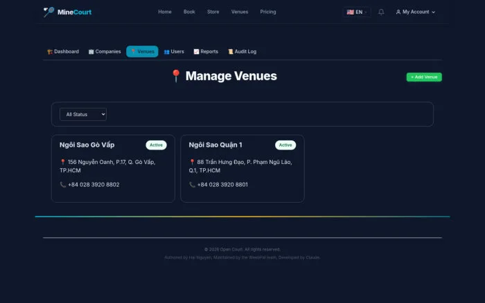Click Active badge on Ngôi Sao Gò Vấp
The width and height of the screenshot is (485, 303).
pos(156,145)
